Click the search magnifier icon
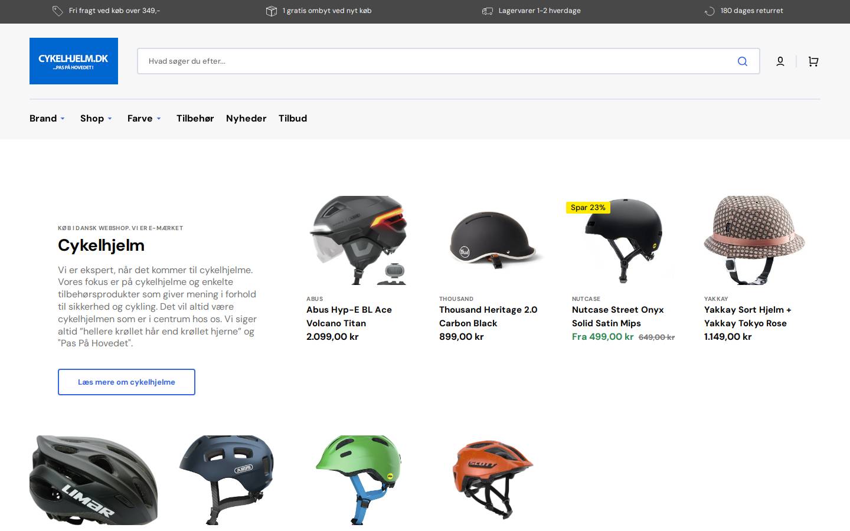This screenshot has width=850, height=531. tap(743, 61)
